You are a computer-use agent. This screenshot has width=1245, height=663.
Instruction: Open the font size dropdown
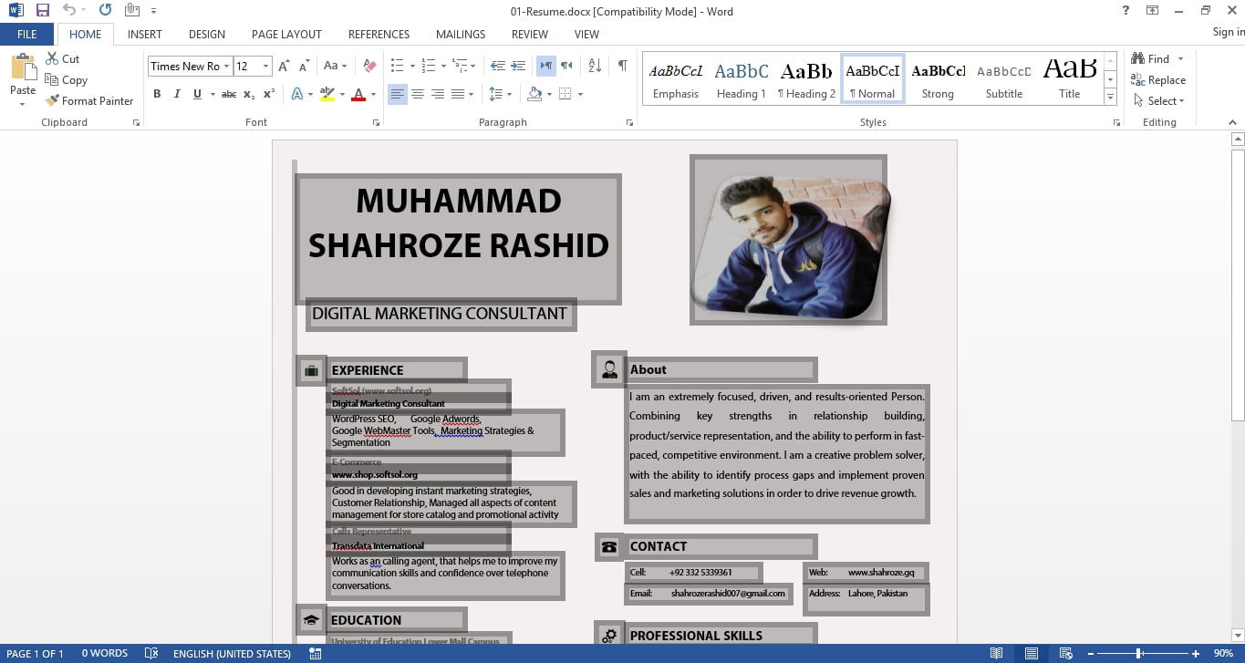pyautogui.click(x=265, y=66)
